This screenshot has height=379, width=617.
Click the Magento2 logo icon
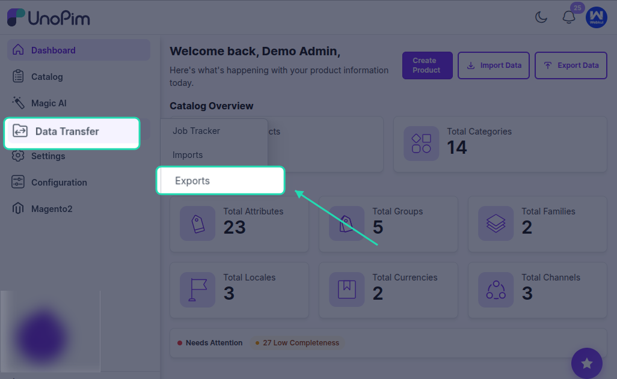18,208
